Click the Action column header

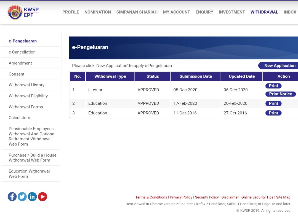pyautogui.click(x=281, y=76)
